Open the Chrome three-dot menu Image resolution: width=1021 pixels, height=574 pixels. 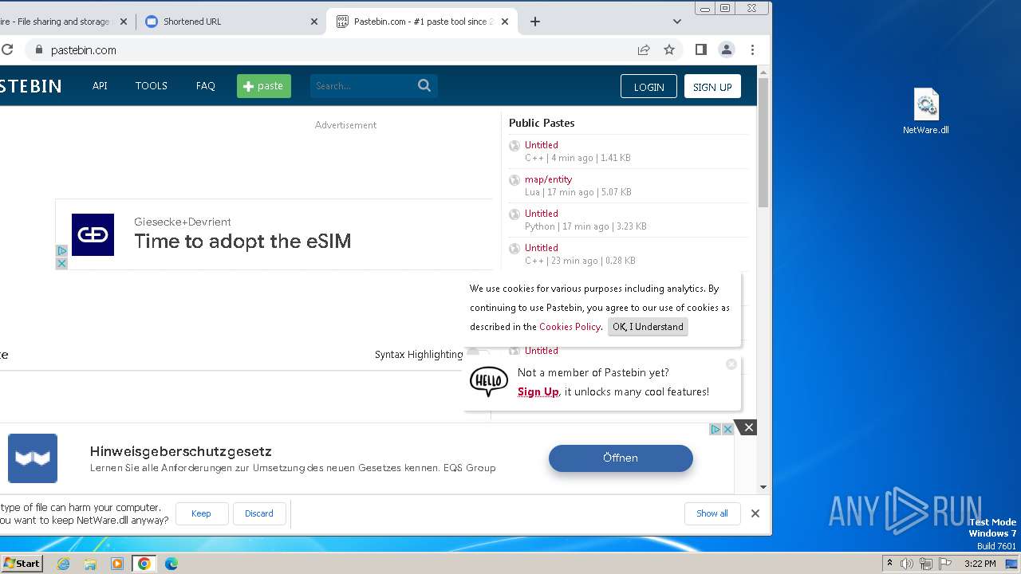pyautogui.click(x=752, y=49)
